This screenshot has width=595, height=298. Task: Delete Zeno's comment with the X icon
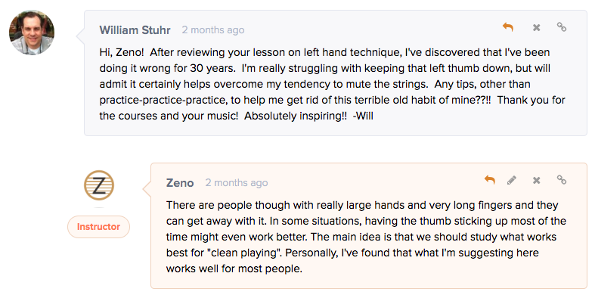click(536, 180)
